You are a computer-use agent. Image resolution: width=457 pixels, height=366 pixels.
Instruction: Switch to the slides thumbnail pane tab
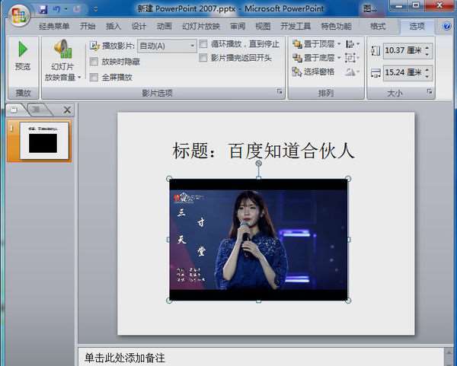pyautogui.click(x=14, y=110)
